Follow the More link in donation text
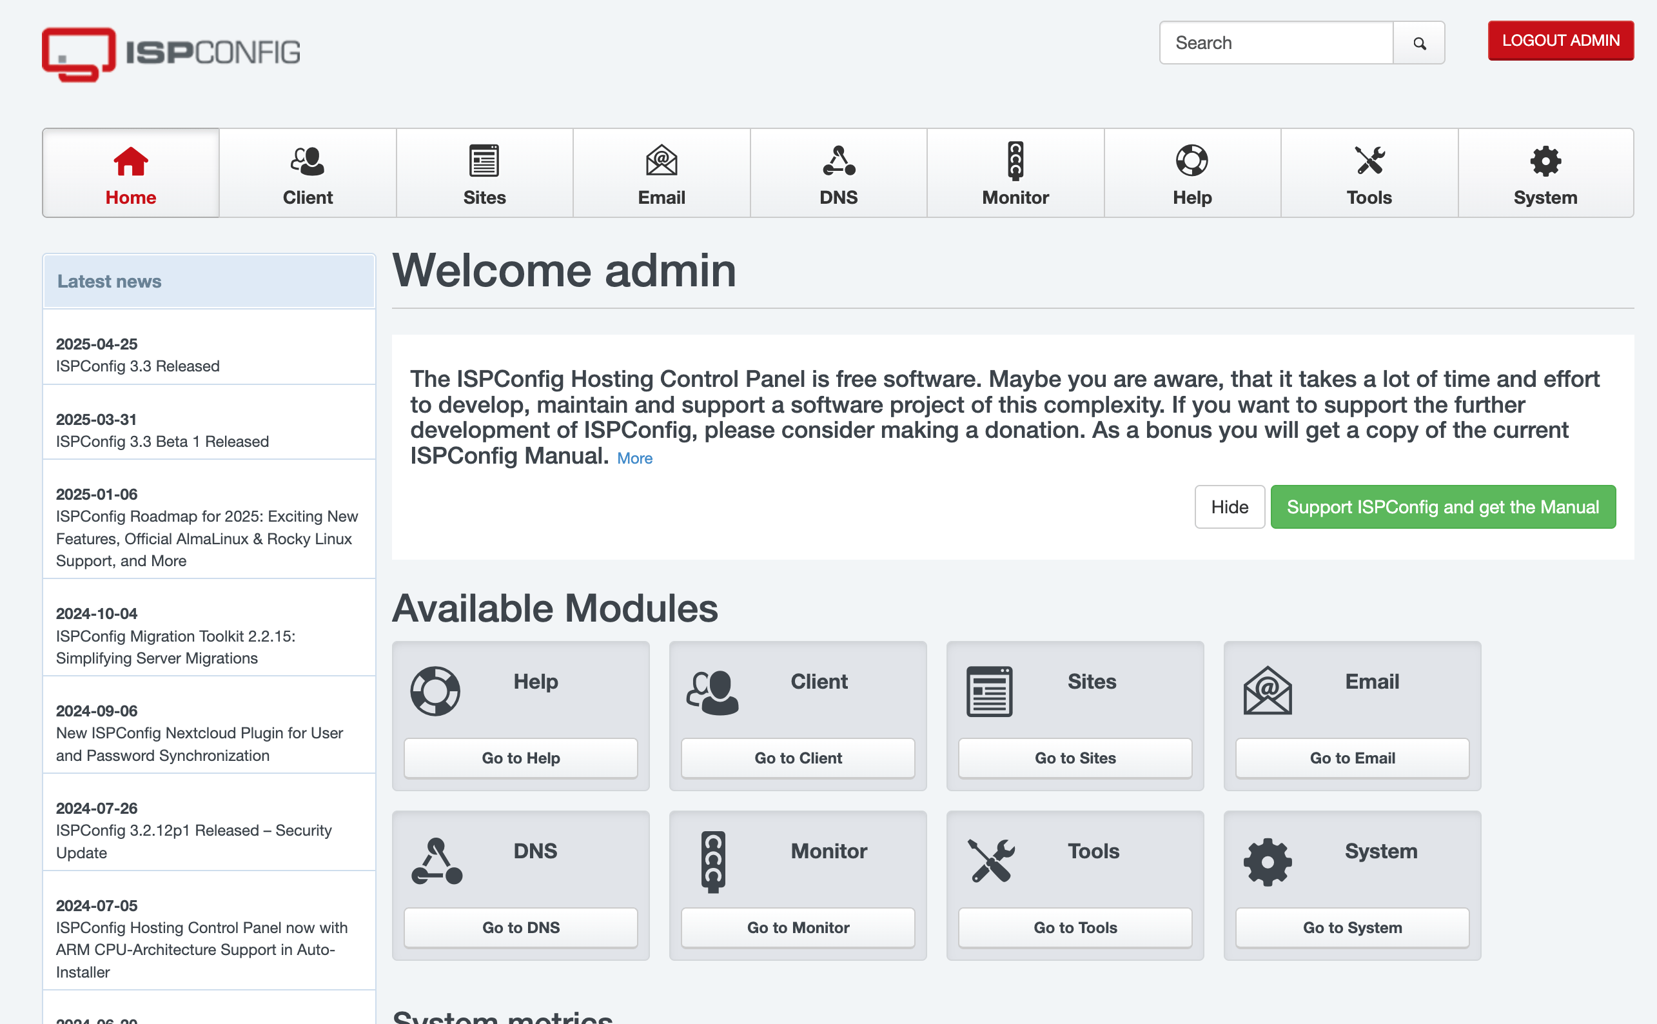 [634, 458]
